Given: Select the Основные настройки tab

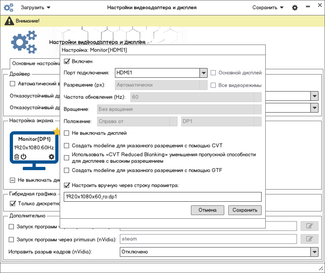Looking at the screenshot, I should [x=35, y=64].
